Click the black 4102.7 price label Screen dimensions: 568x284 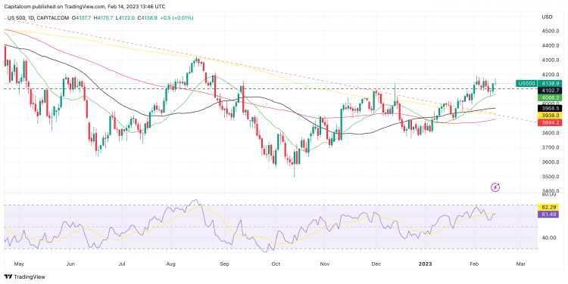point(549,91)
